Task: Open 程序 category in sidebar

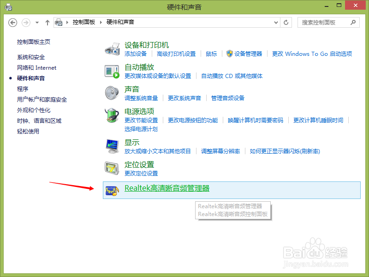Action: tap(23, 89)
